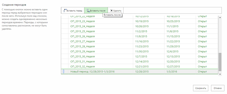Click start date 12/7/2015
This screenshot has height=94, width=227.
141,56
